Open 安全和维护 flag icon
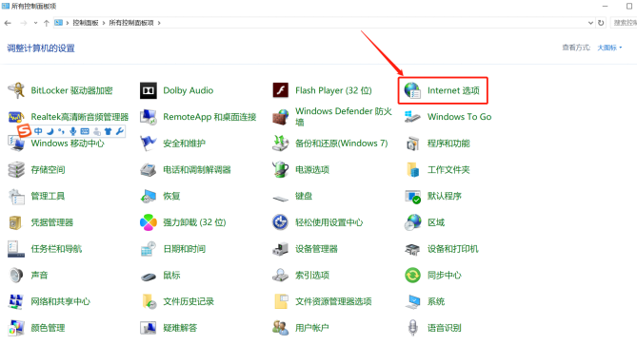 (149, 144)
